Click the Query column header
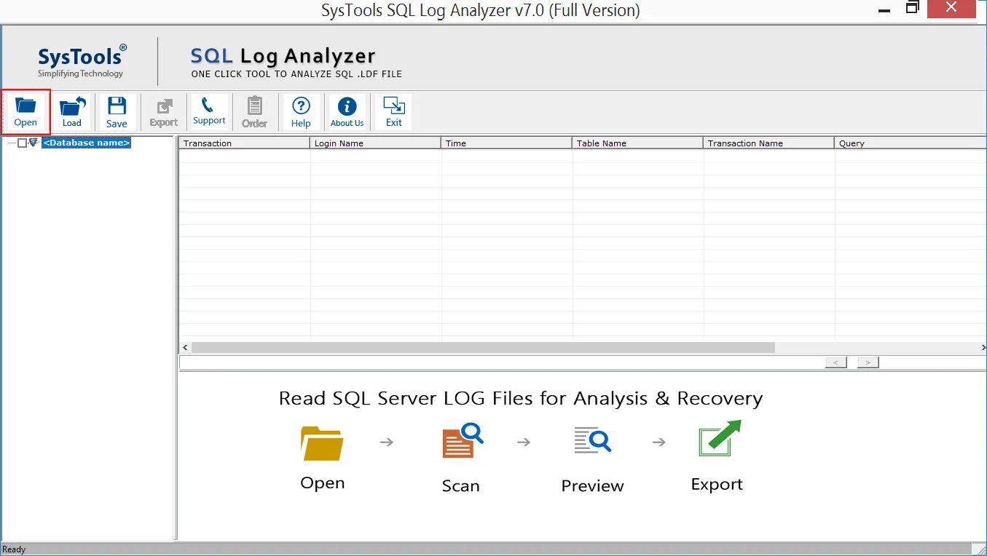987x556 pixels. (x=911, y=143)
